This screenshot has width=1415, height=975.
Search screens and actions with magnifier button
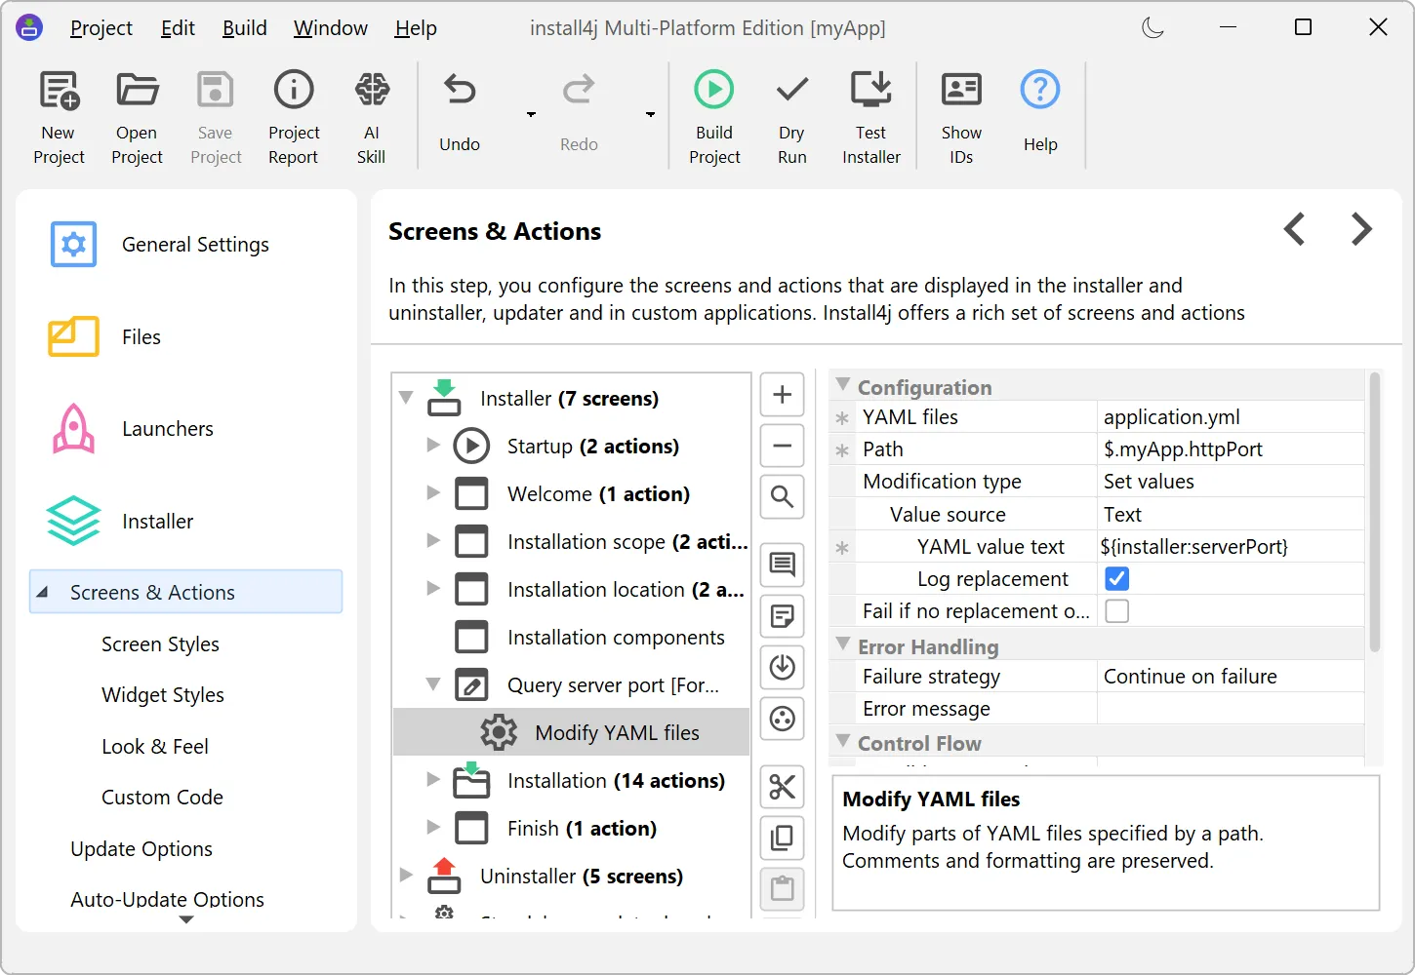pos(782,496)
